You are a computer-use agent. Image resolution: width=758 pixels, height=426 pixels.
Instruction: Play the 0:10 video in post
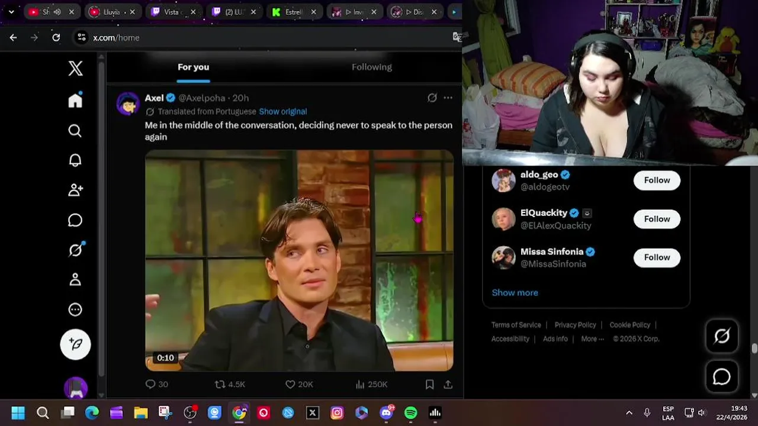point(299,260)
